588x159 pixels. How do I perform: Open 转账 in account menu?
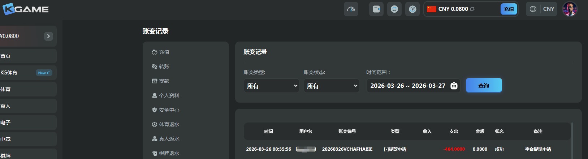[x=164, y=66]
